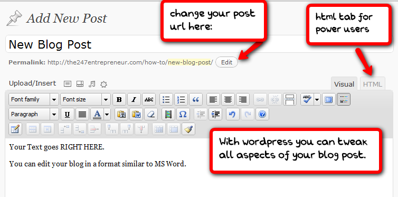Select the Visual editor tab

coord(344,84)
